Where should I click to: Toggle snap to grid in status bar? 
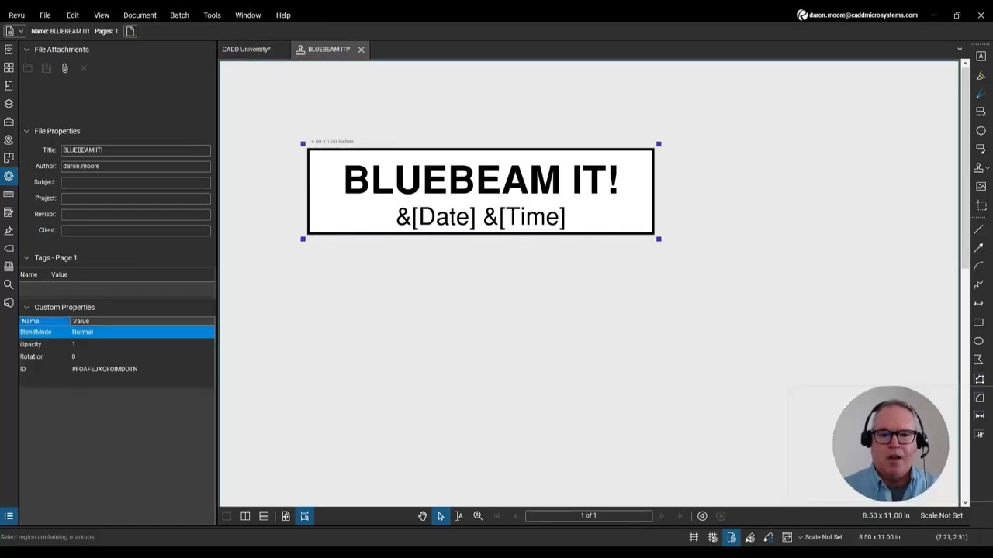(x=712, y=537)
